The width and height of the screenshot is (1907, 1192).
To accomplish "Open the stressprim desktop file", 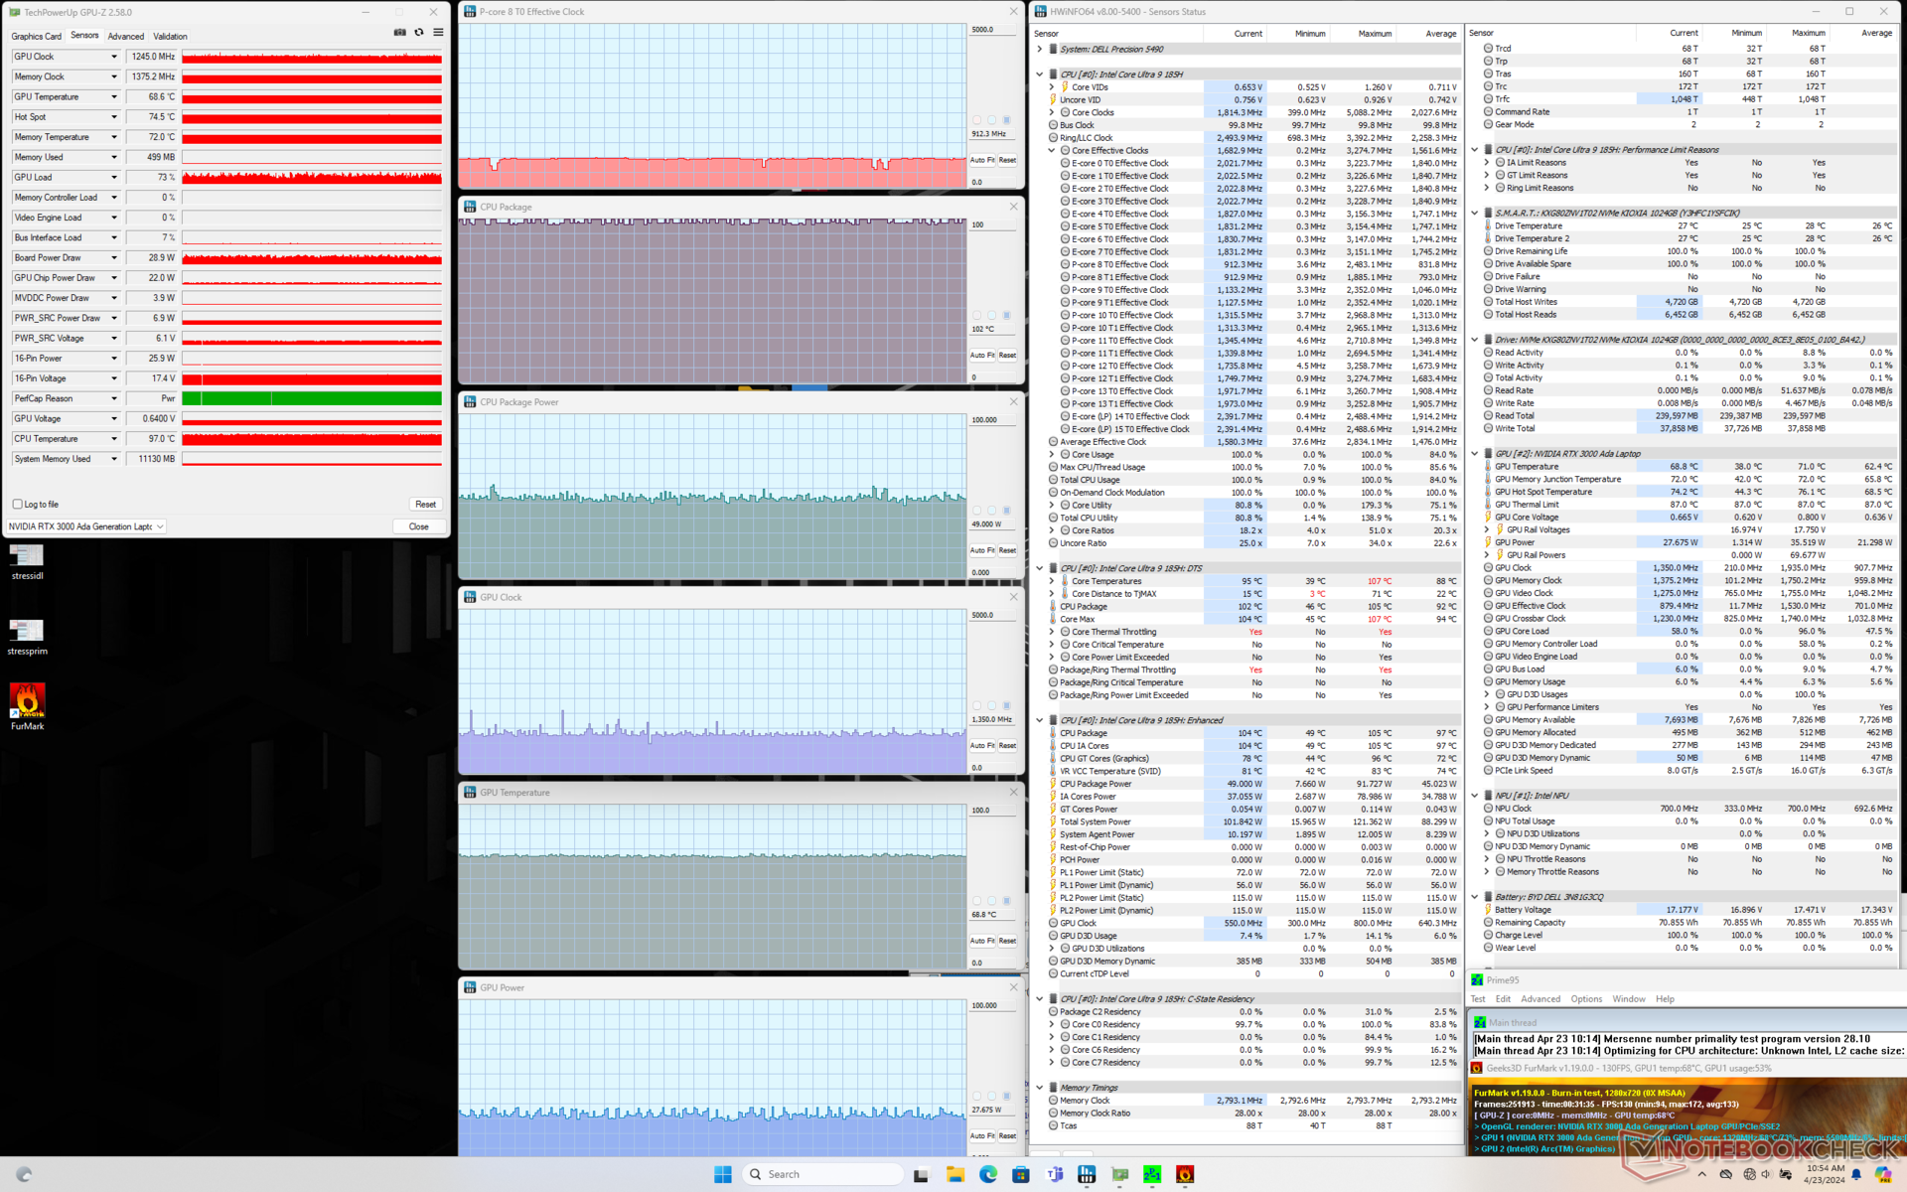I will click(x=27, y=631).
